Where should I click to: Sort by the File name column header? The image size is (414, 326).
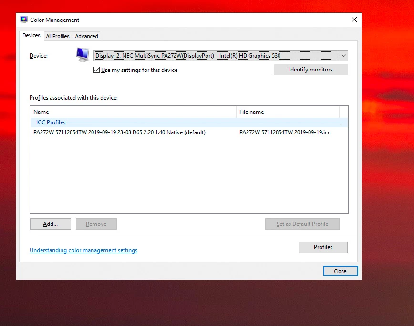(x=288, y=112)
